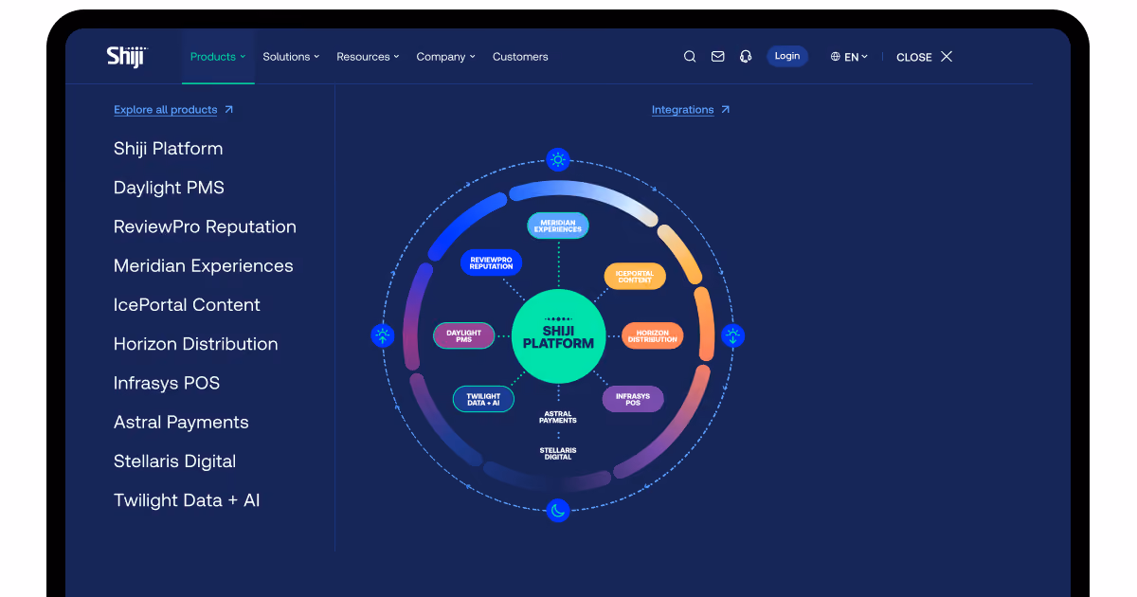Expand the Products dropdown menu

pos(218,57)
